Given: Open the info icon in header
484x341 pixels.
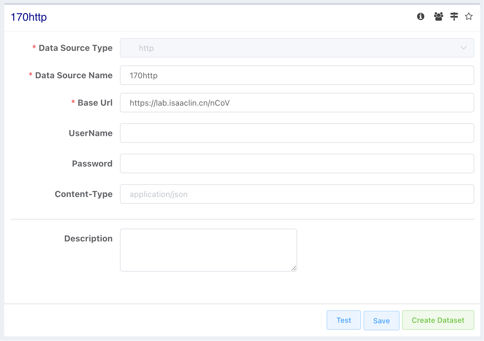Looking at the screenshot, I should point(420,16).
